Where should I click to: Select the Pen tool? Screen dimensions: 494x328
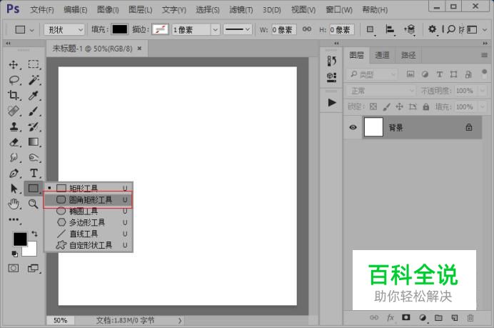[14, 173]
